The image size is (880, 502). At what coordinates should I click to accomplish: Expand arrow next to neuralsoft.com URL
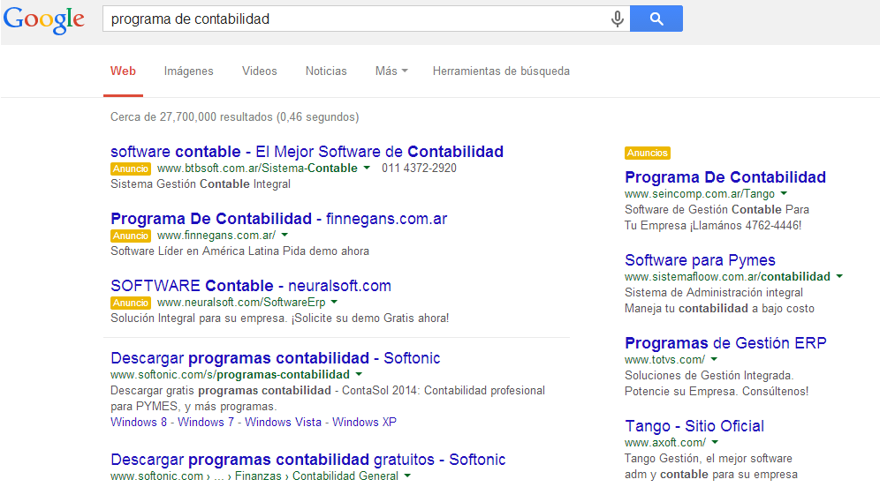335,302
